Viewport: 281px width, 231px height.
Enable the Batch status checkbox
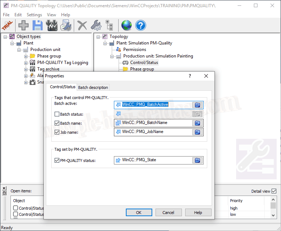57,114
